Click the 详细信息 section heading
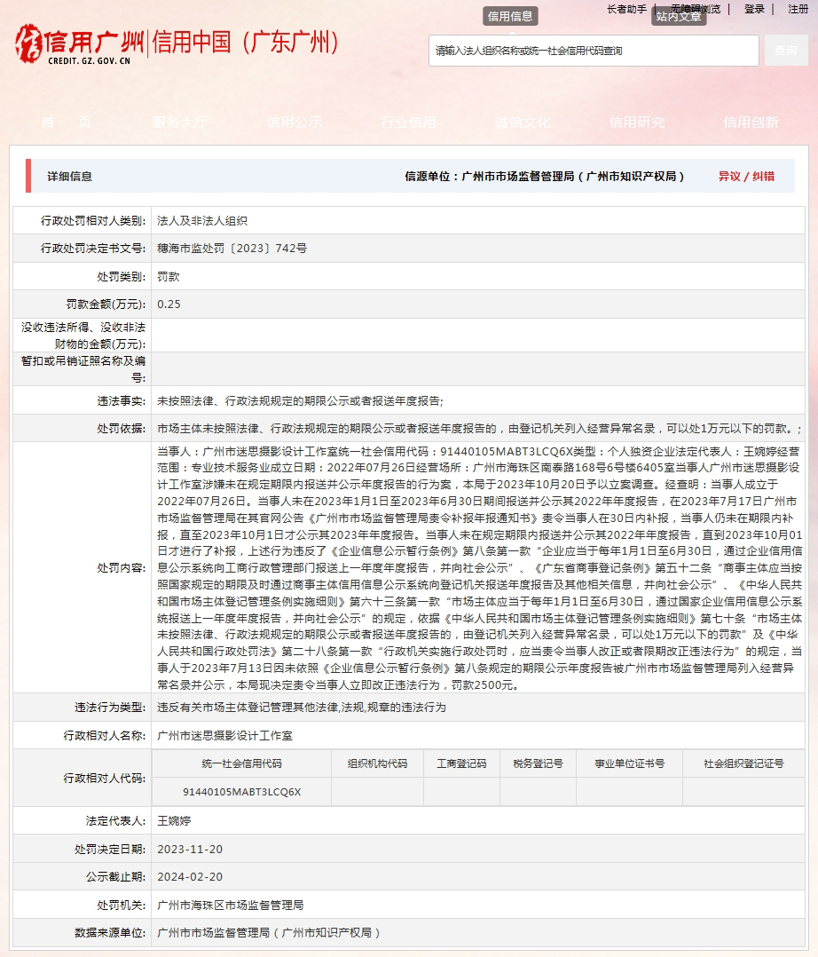Screen dimensions: 818x957 click(x=69, y=177)
